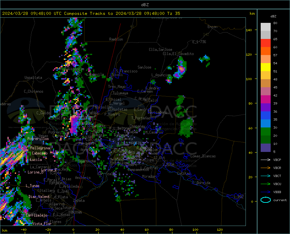Click the cyan 'current' ellipse legend icon

(x=266, y=200)
